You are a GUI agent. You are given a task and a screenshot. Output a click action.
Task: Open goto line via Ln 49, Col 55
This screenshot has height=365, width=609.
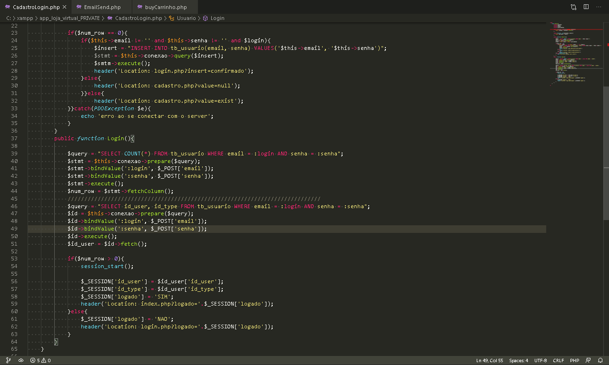pos(490,360)
